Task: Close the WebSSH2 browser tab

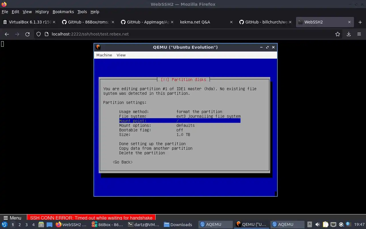Action: click(x=349, y=22)
